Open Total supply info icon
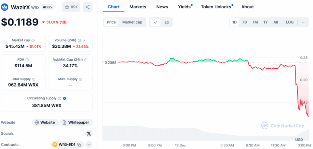This screenshot has height=149, width=313. tap(34, 79)
